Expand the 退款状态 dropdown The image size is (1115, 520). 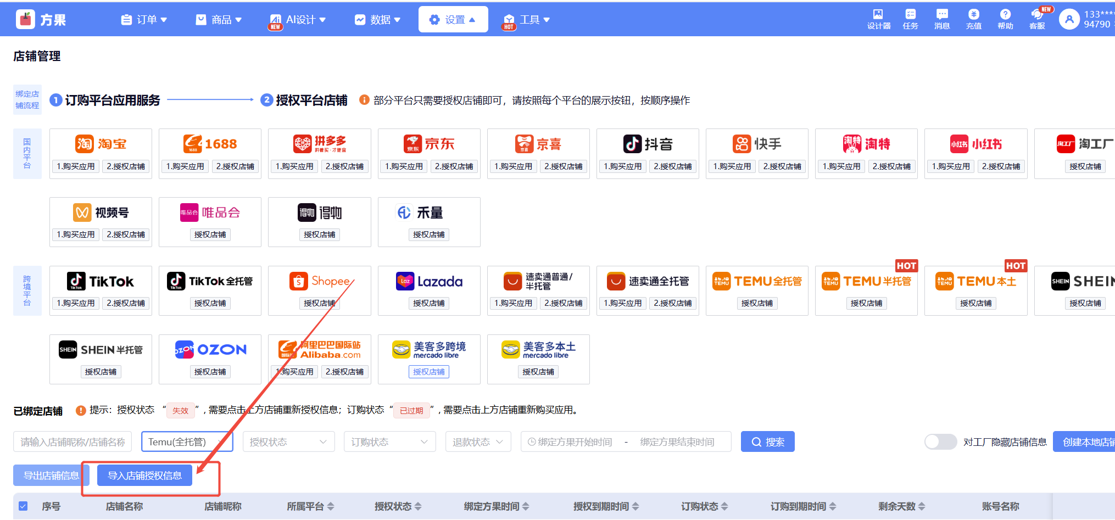click(x=478, y=442)
